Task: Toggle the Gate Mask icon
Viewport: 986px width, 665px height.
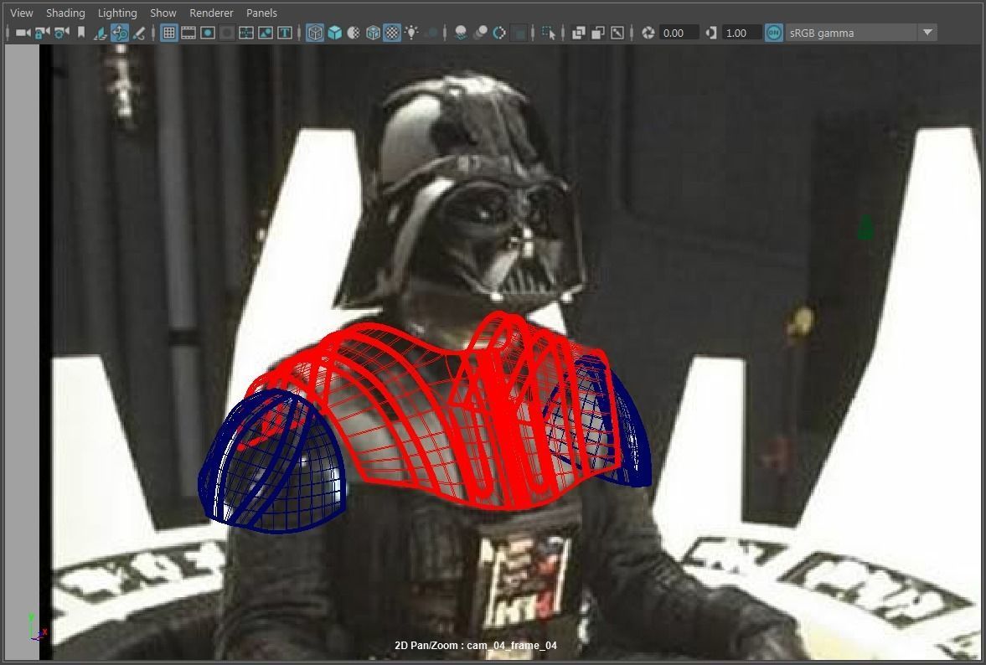Action: click(x=226, y=33)
